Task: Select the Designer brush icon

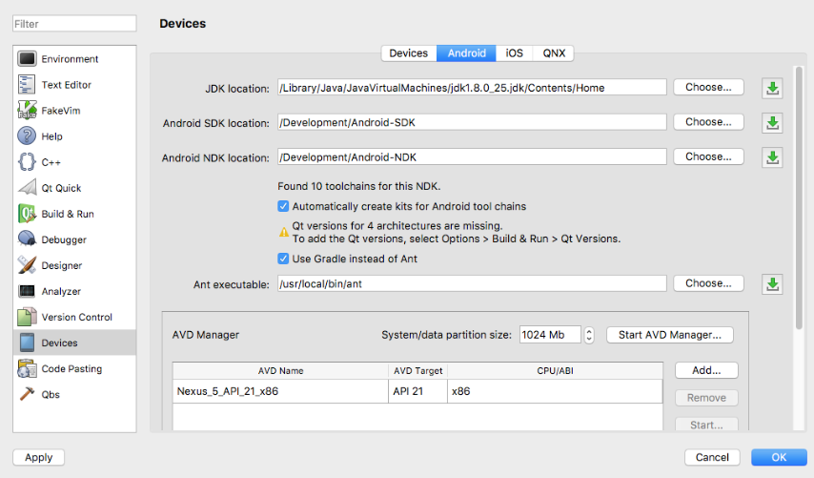Action: click(x=27, y=265)
